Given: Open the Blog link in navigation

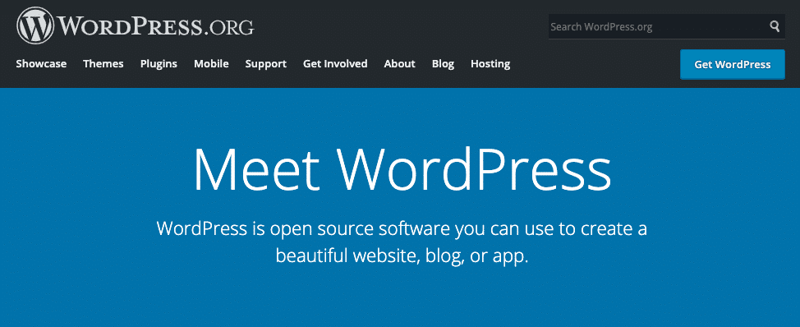Looking at the screenshot, I should click(x=443, y=64).
